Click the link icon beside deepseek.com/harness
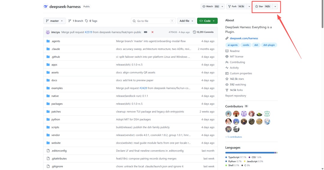Viewport: 324px width, 170px height. (227, 38)
